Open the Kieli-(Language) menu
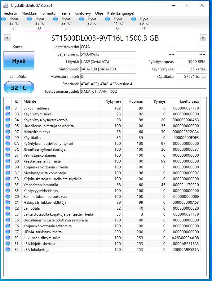 121,13
